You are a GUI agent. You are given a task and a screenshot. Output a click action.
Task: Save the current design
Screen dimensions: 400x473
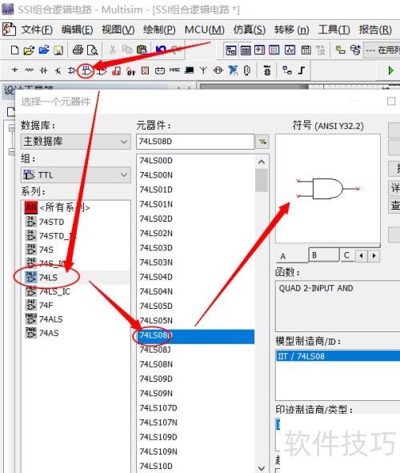pos(58,50)
